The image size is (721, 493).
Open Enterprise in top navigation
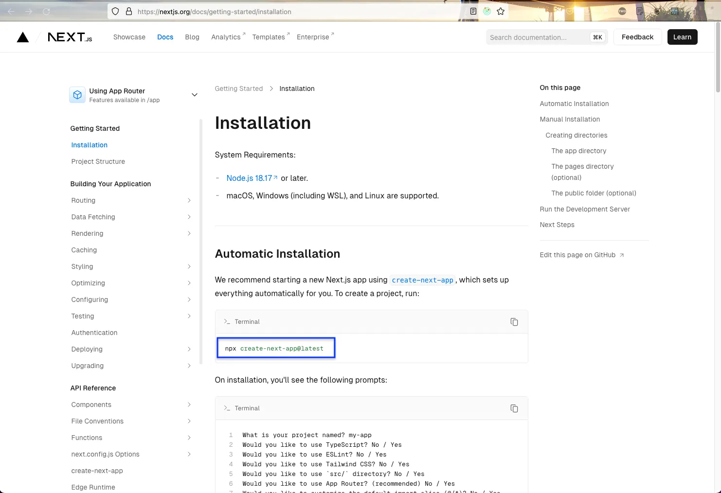315,37
